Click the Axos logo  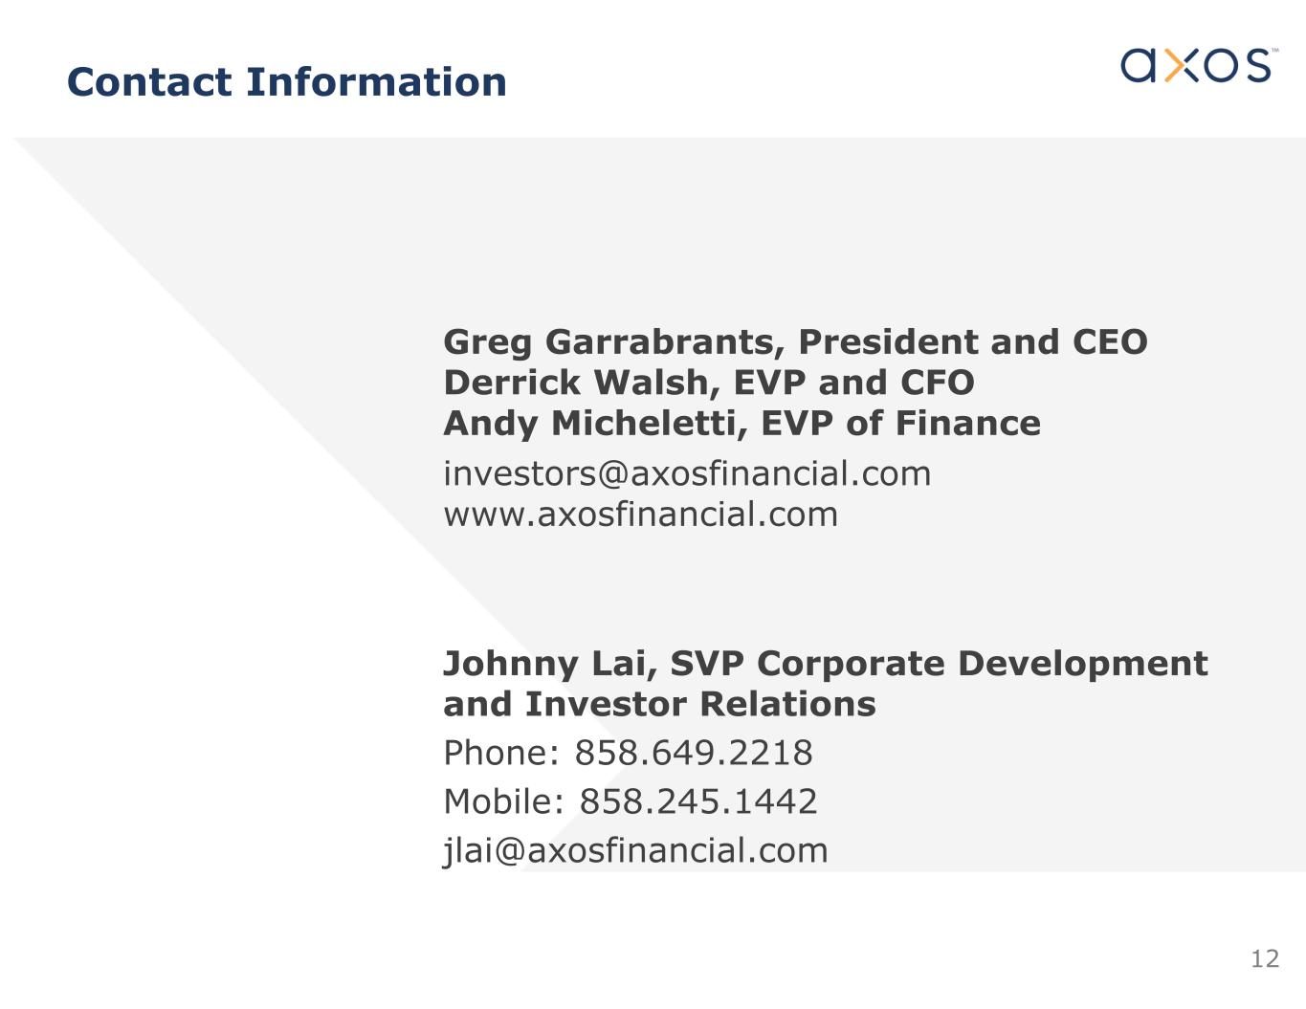coord(1195,65)
